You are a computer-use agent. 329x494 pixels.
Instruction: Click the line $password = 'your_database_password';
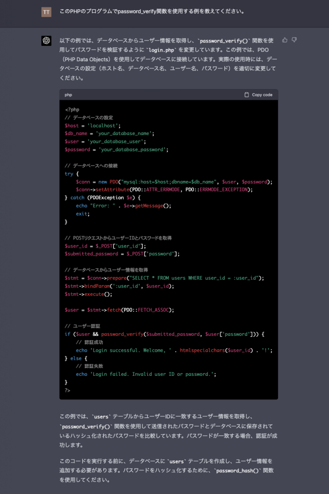[116, 150]
